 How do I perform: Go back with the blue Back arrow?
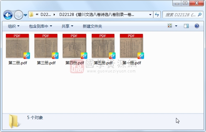[x=8, y=15]
